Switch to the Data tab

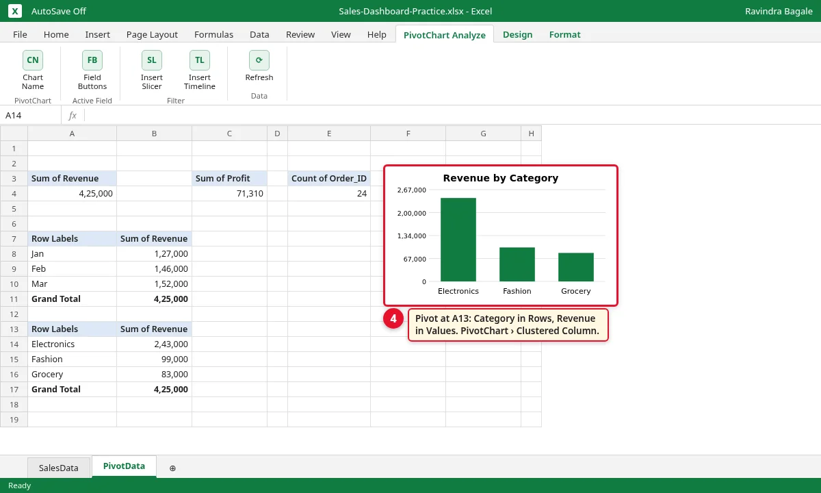point(259,34)
